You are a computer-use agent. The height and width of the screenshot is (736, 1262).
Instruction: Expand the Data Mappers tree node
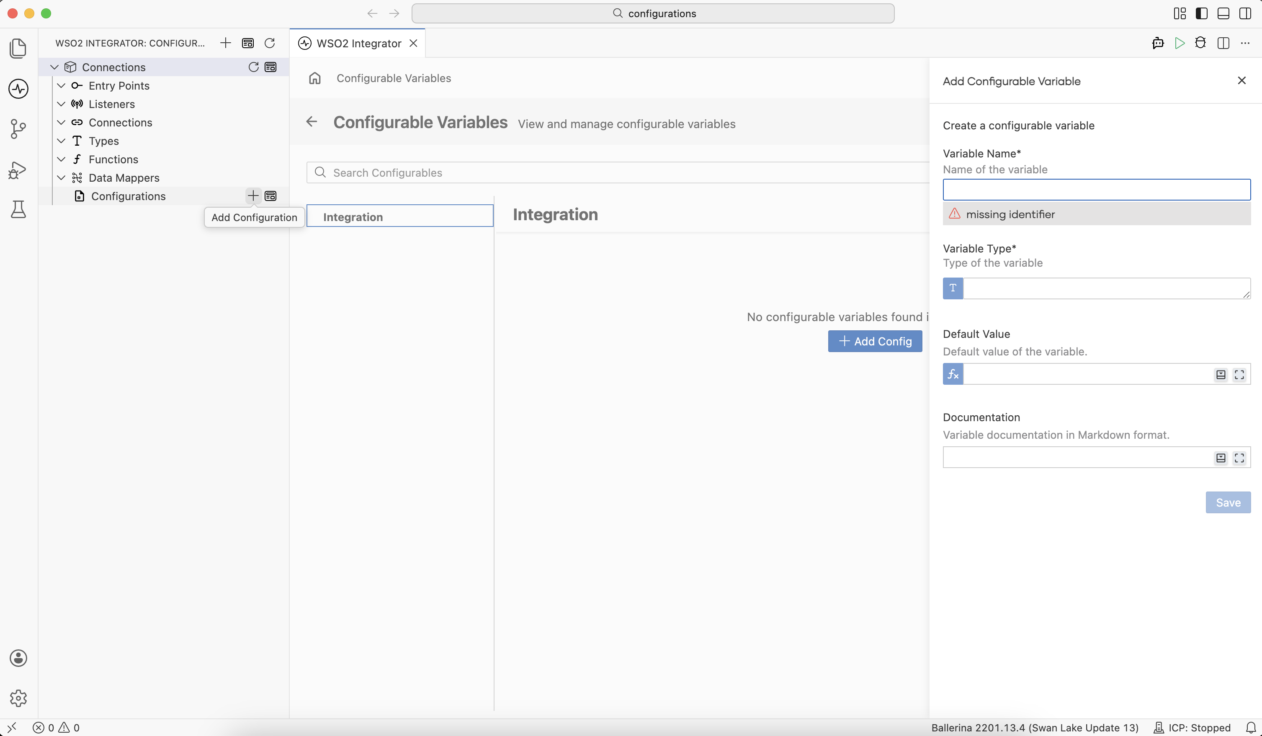[61, 178]
